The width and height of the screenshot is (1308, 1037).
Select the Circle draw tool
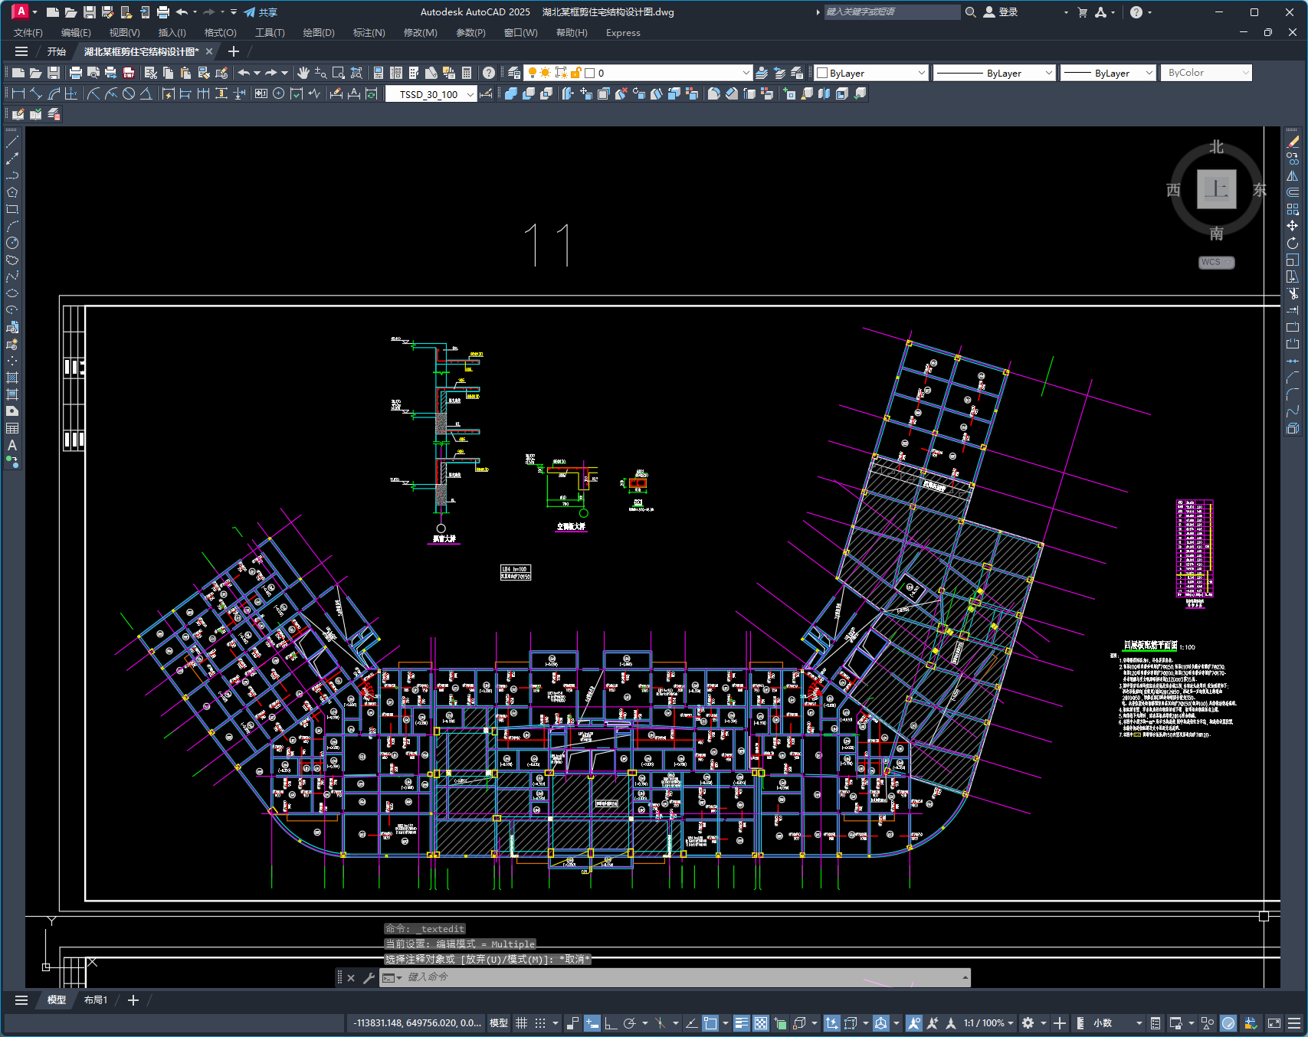click(12, 243)
